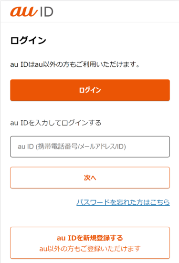Click bold au IDを新規登録する text
The image size is (179, 263).
90,238
